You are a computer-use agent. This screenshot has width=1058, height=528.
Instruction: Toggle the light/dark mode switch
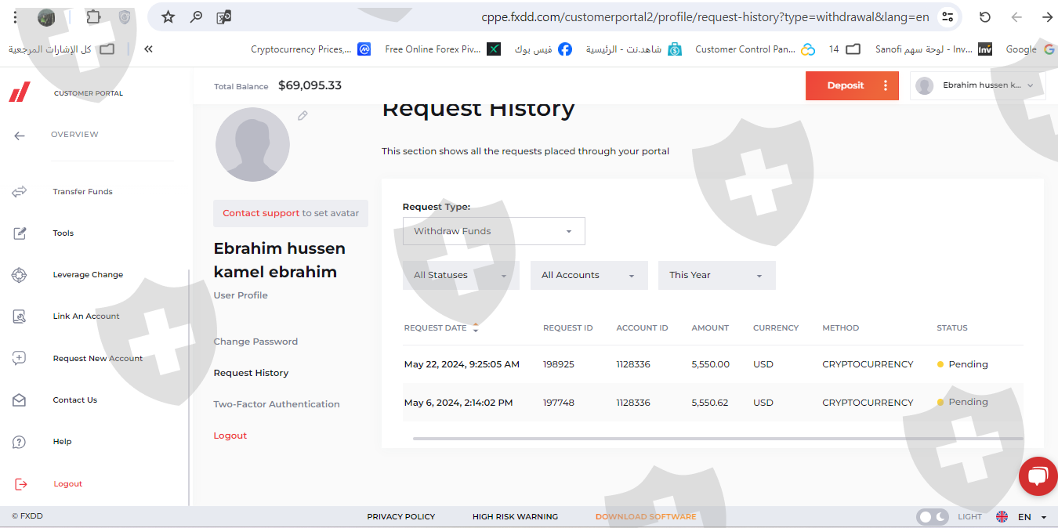932,517
